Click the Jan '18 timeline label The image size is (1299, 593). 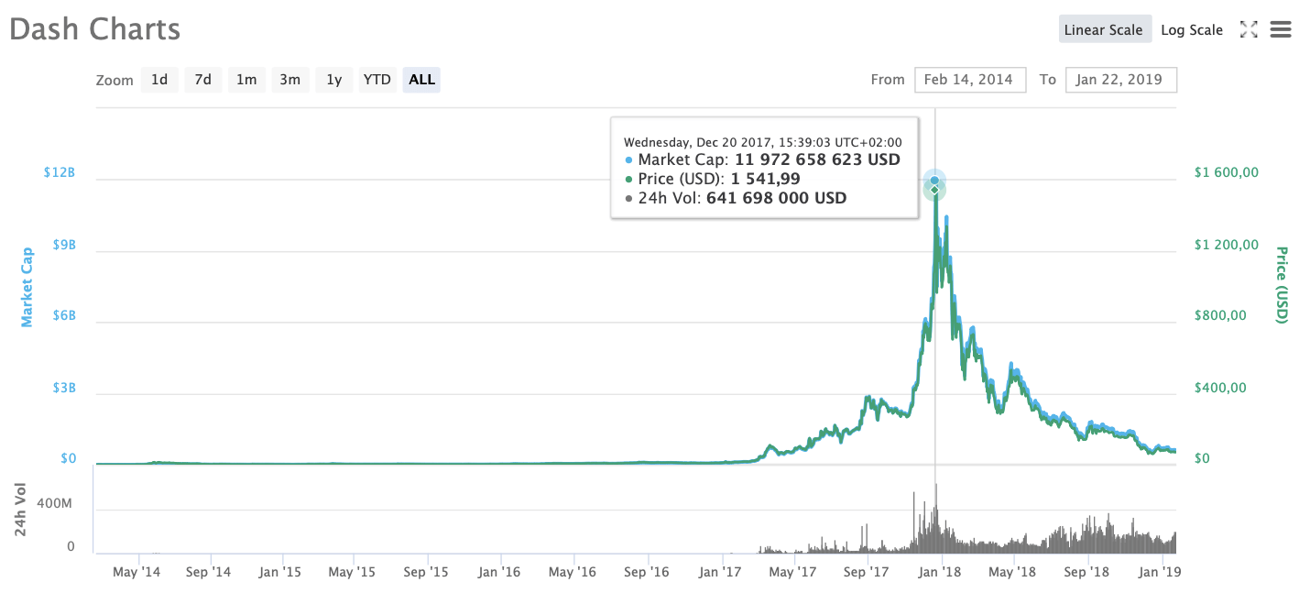point(939,571)
